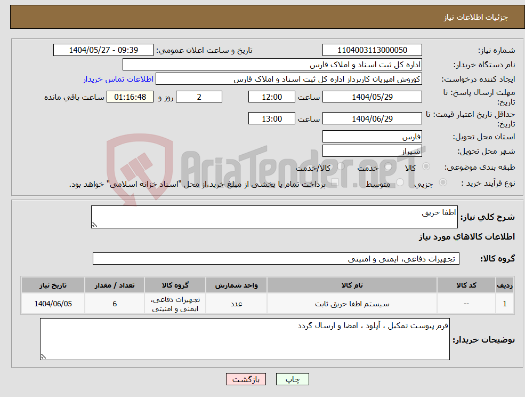Click the resize handle of description textarea
Viewport: 525px width, 397px height.
(94, 225)
